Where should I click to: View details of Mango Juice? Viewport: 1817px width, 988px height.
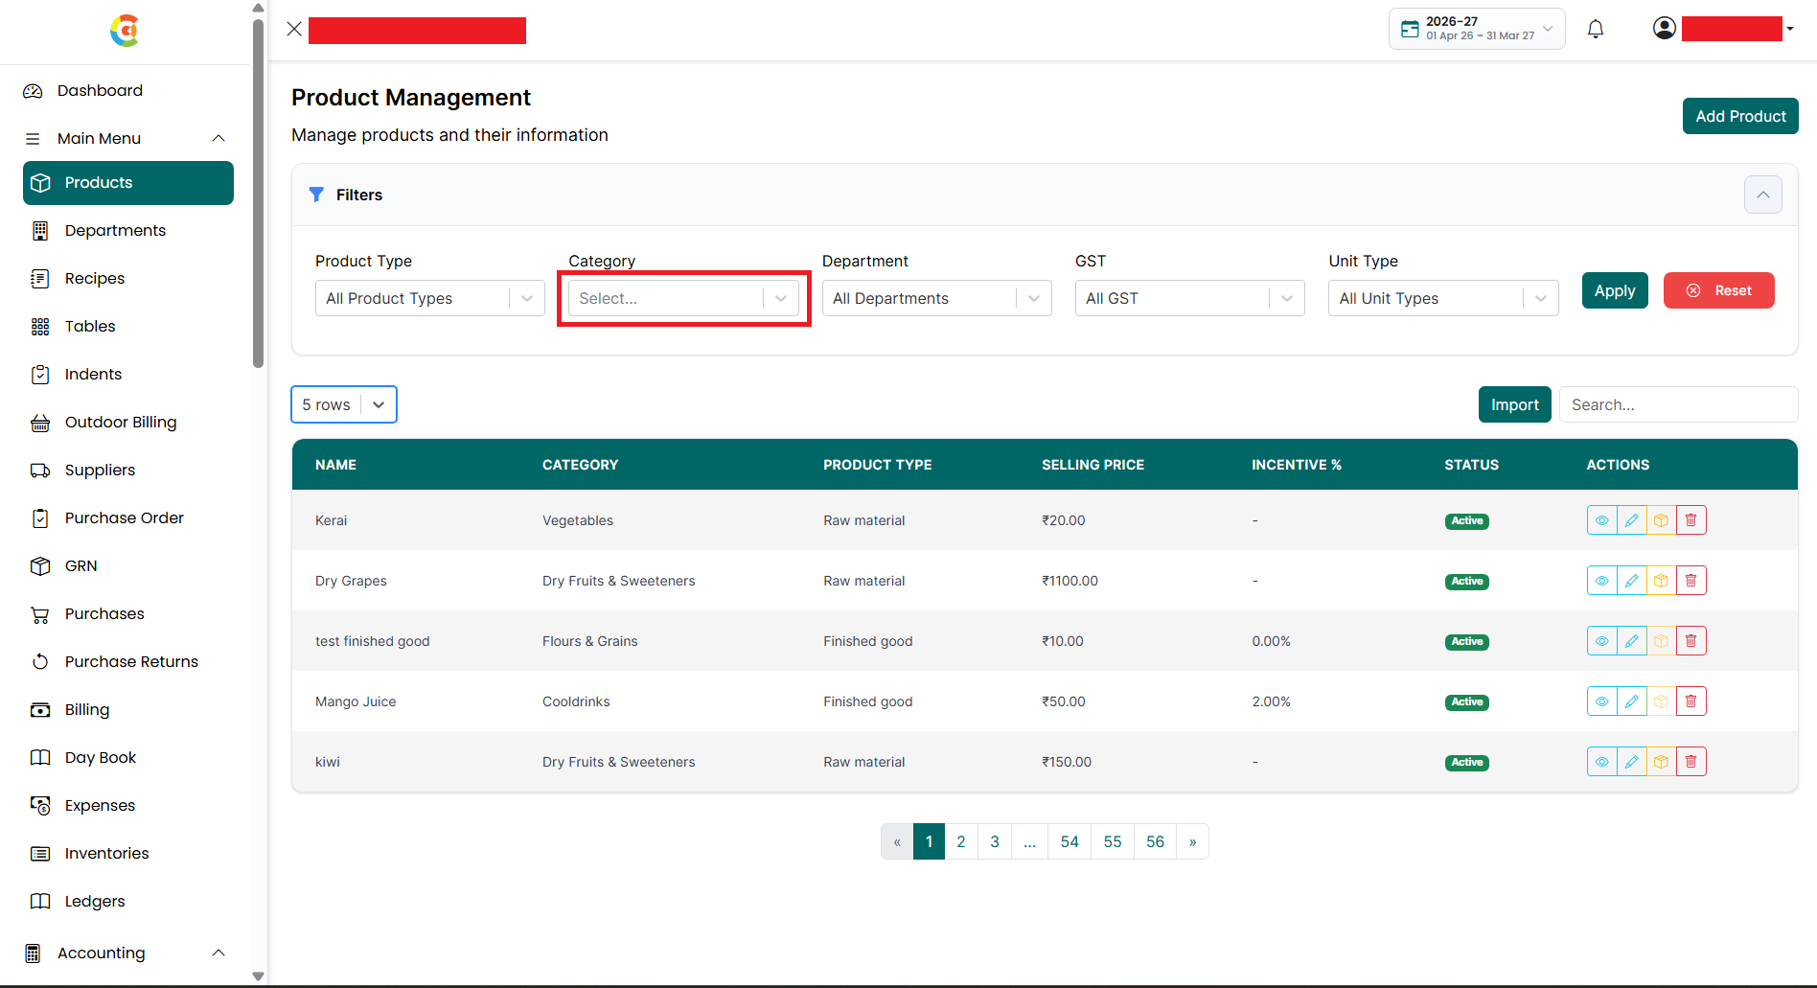coord(1601,701)
